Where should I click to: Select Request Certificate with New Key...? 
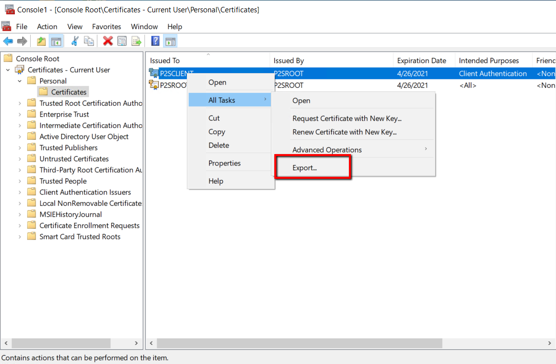coord(353,119)
